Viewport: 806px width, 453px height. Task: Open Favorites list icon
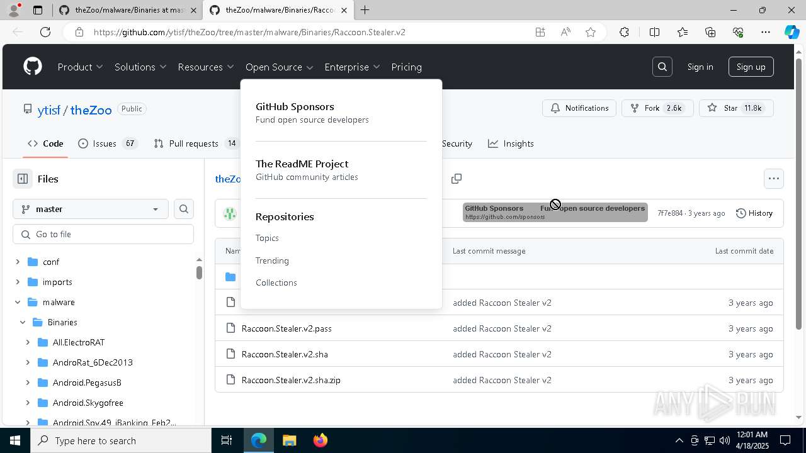coord(683,32)
